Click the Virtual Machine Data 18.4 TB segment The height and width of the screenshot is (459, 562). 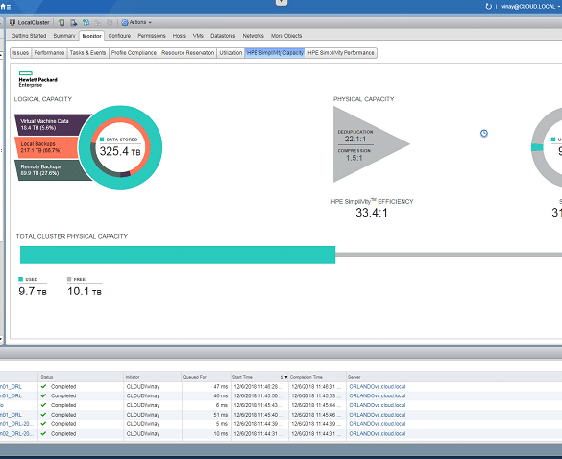[x=50, y=124]
